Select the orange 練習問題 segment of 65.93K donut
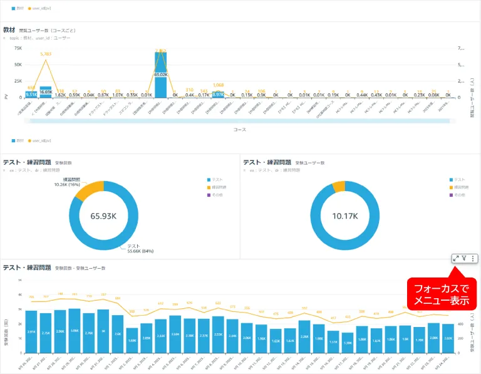Image resolution: width=481 pixels, height=374 pixels. pos(91,189)
